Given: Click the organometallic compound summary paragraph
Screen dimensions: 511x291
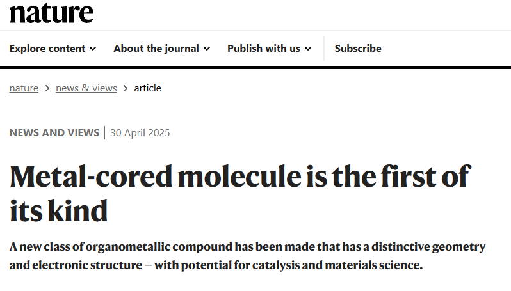Looking at the screenshot, I should click(247, 256).
